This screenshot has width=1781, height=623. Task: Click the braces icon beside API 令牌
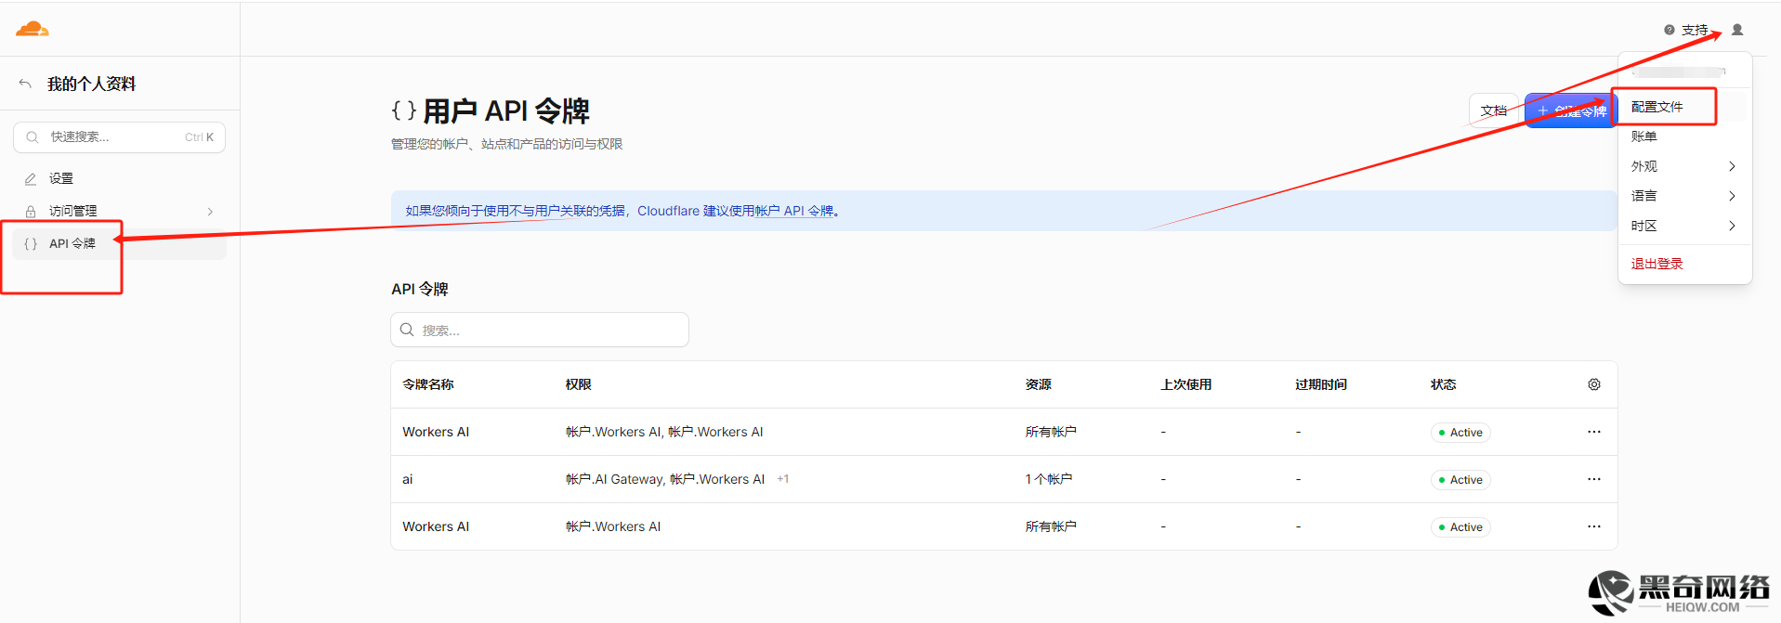[31, 243]
